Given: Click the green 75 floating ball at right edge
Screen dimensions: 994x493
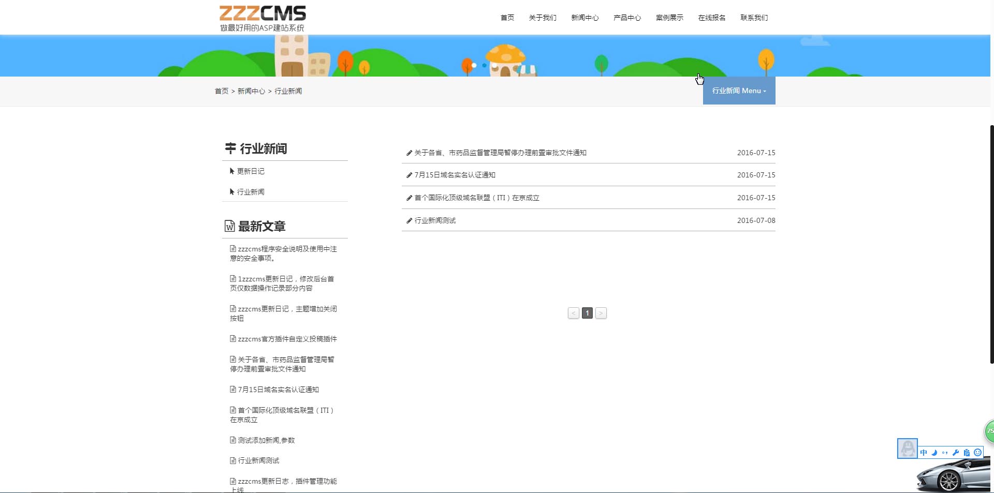Looking at the screenshot, I should pos(989,431).
